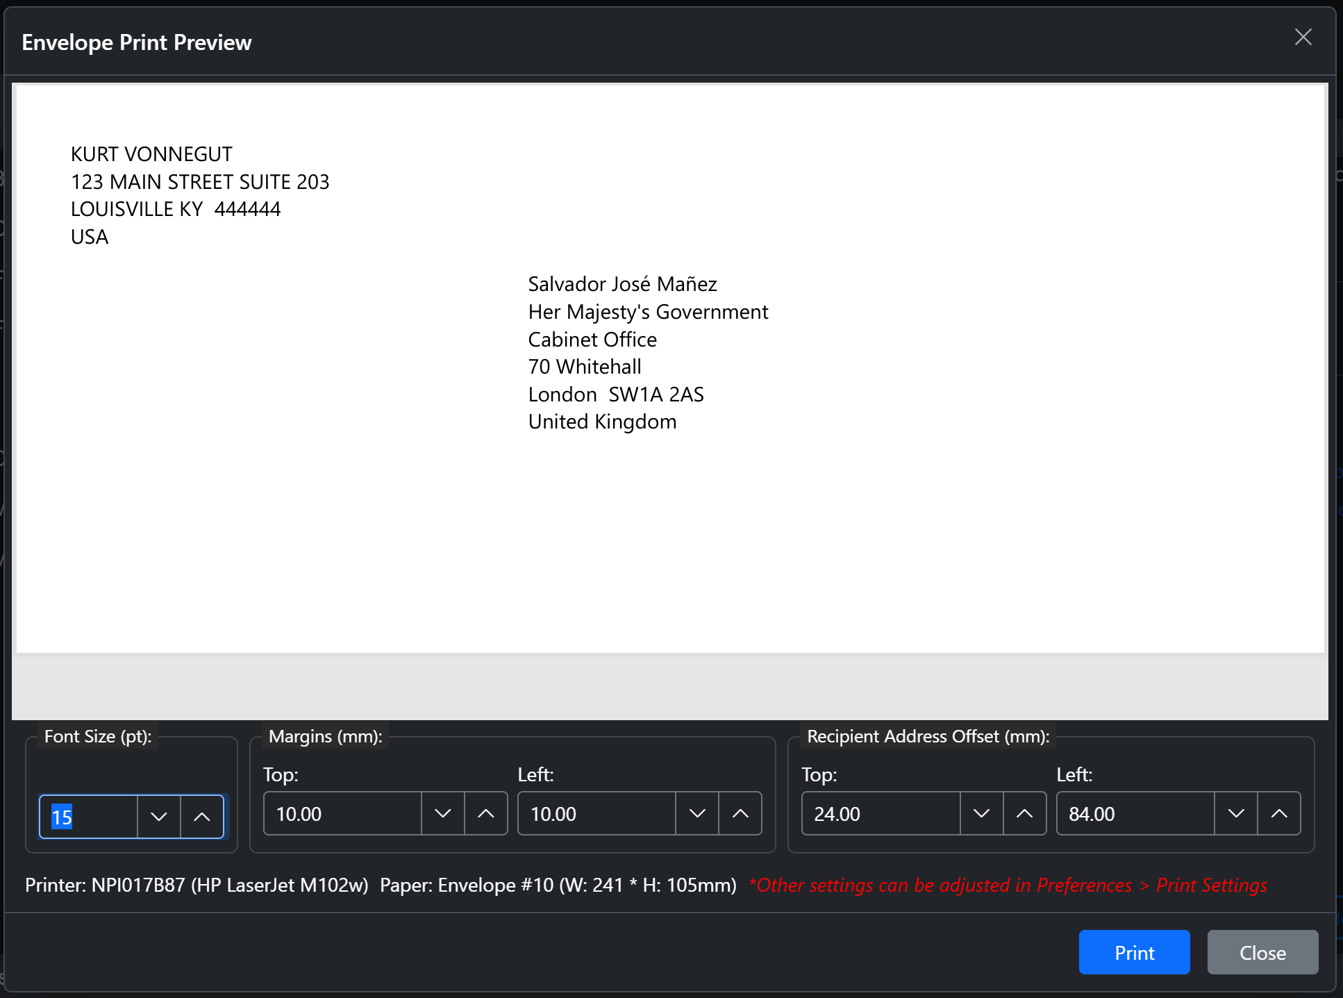Decrease the Font Size value
This screenshot has width=1343, height=998.
[x=159, y=816]
